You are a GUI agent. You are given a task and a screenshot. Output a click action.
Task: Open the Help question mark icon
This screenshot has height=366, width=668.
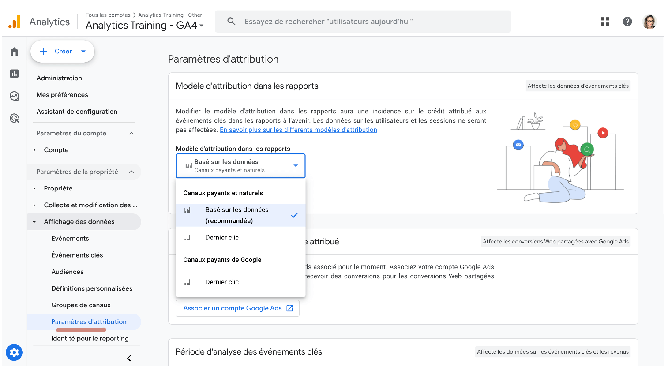627,22
